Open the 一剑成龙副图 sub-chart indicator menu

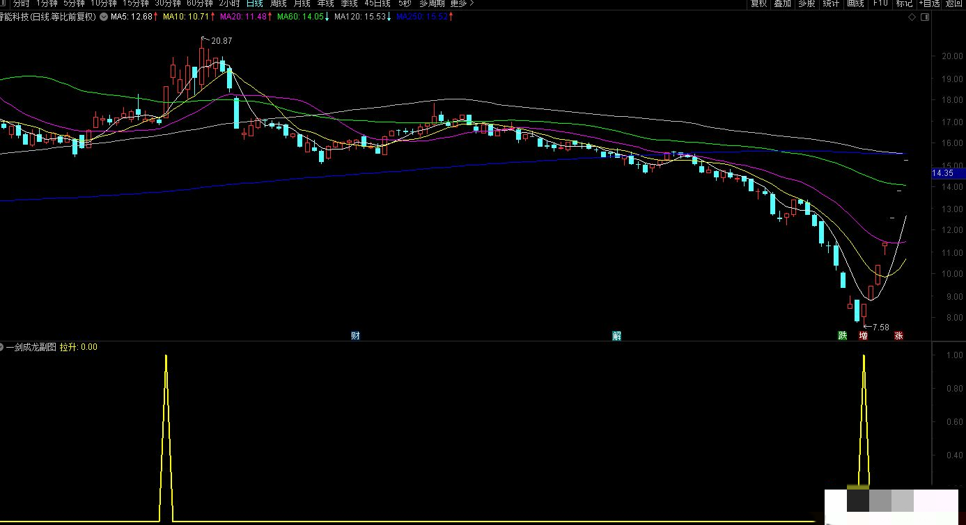coord(2,347)
